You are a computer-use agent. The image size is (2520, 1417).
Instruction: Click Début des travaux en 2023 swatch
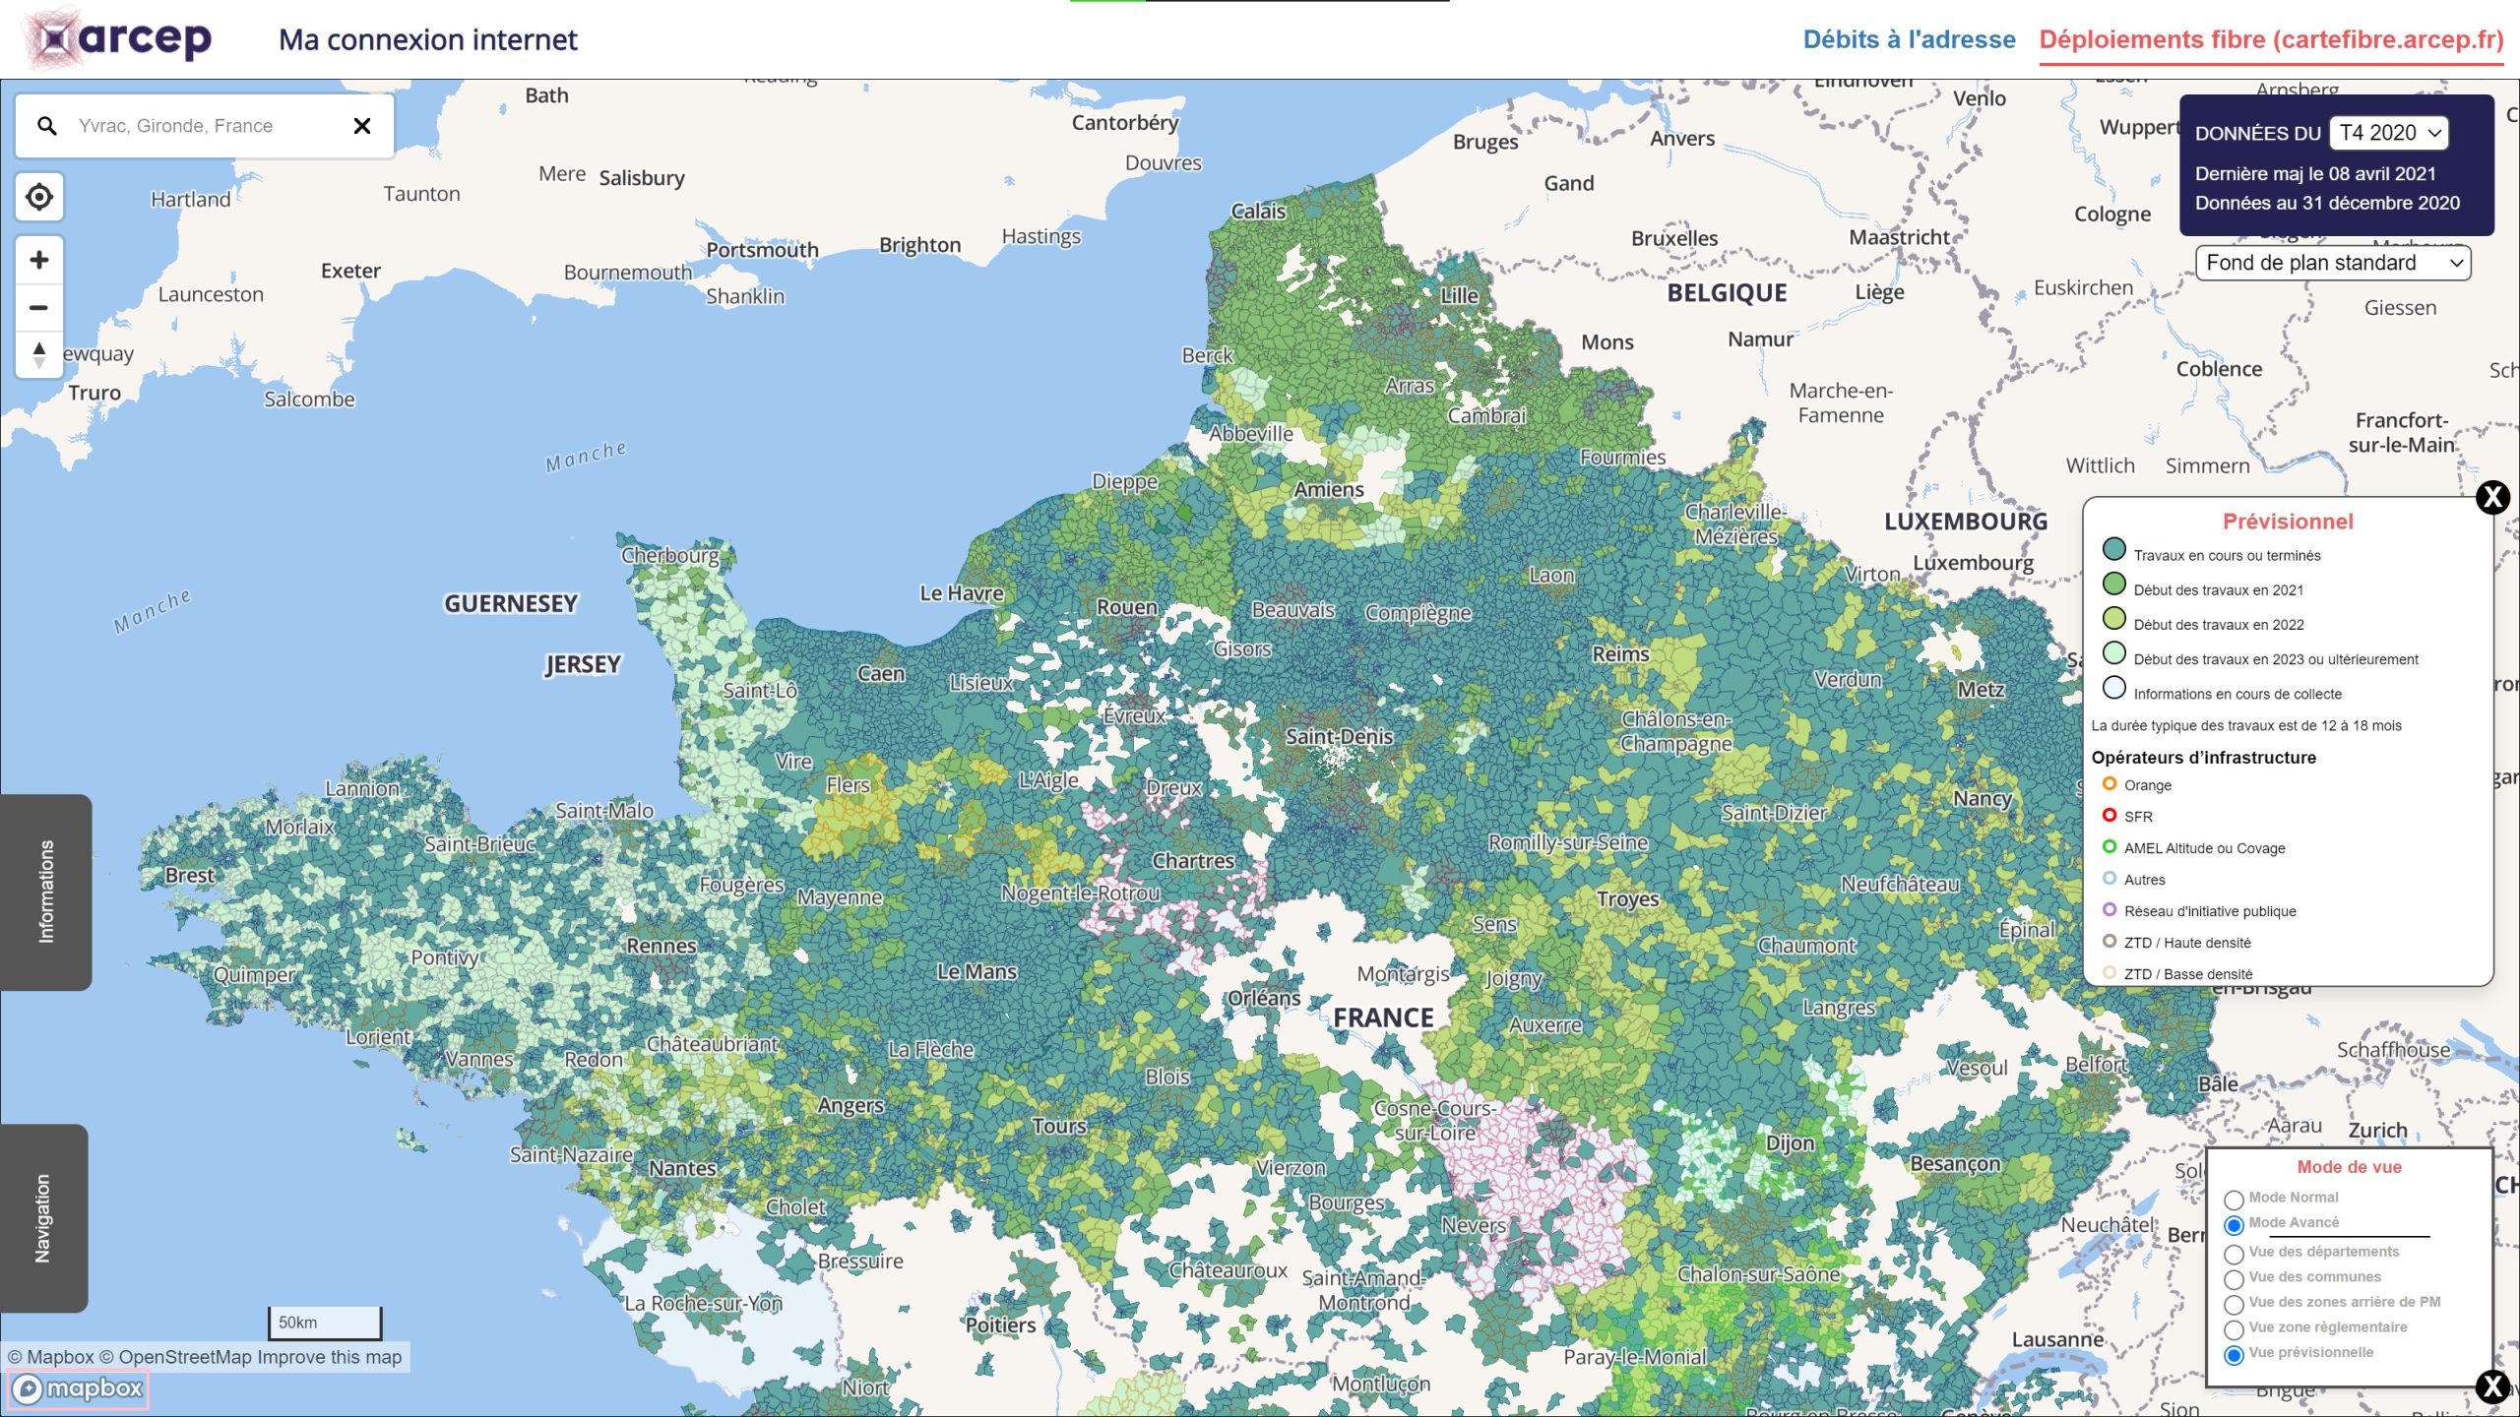[x=2114, y=652]
